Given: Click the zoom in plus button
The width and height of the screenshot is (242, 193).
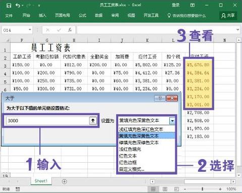Looking at the screenshot, I should coord(220,189).
